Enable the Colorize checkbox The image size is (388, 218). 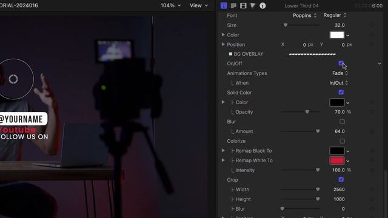342,141
